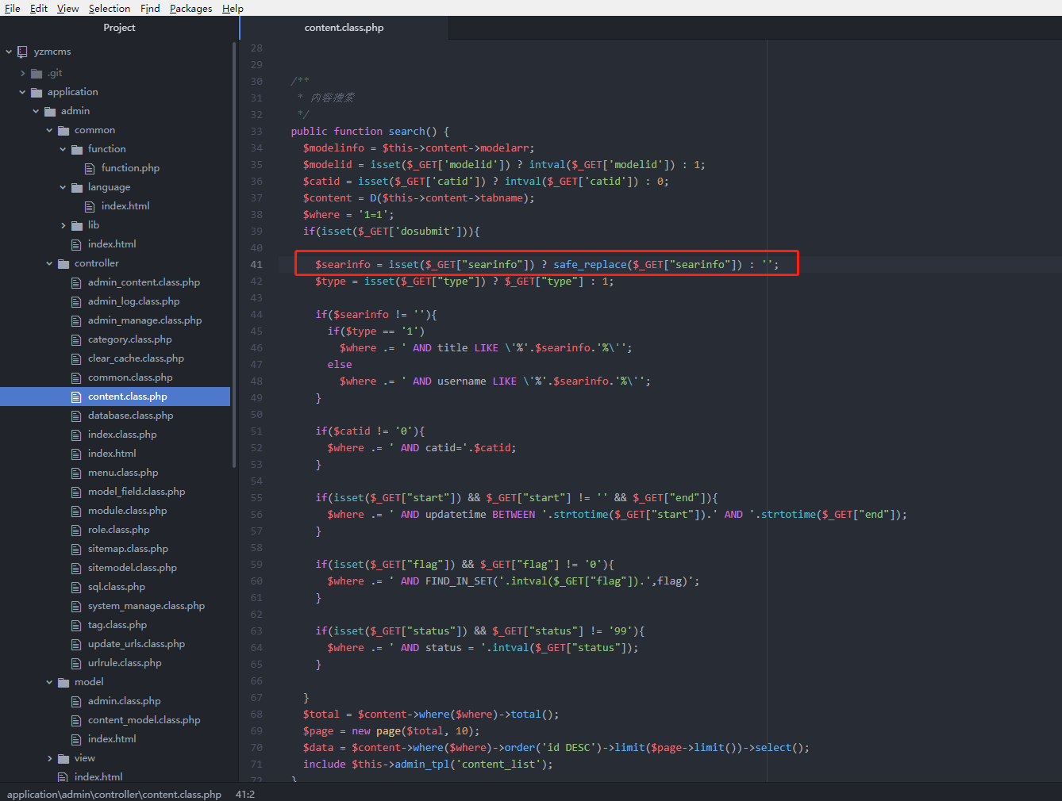
Task: Open sitemodel.class.php file
Action: [133, 568]
